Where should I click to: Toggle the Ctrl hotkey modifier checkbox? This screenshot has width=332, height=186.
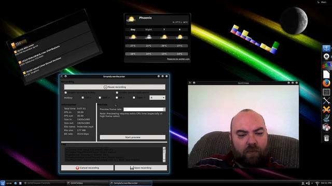(83, 98)
